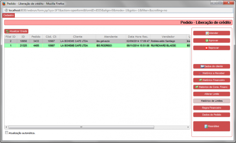Click the Atender button
The height and width of the screenshot is (143, 236).
(211, 33)
